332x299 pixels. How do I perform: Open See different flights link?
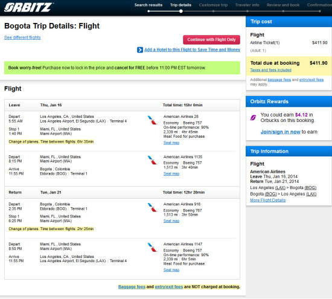click(22, 37)
